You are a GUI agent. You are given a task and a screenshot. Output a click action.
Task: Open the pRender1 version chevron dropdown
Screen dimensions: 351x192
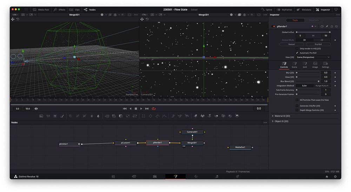(x=316, y=26)
